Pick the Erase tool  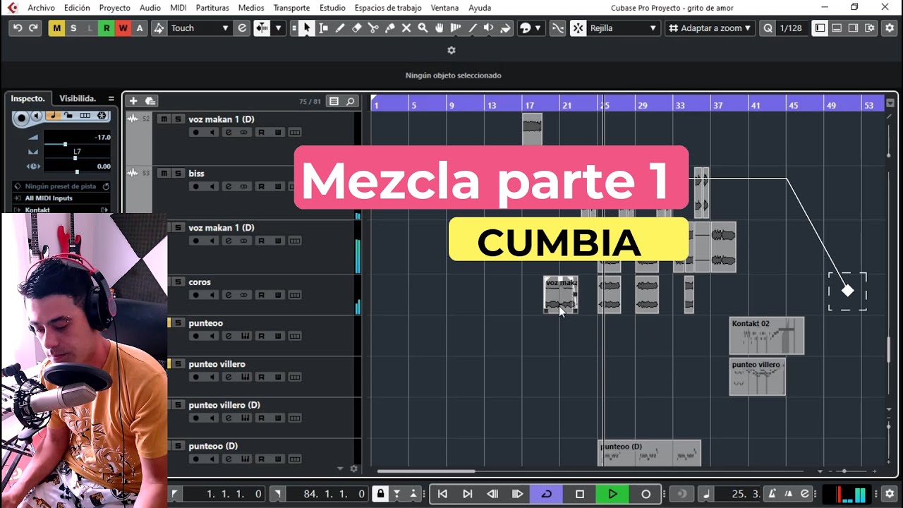pyautogui.click(x=356, y=28)
